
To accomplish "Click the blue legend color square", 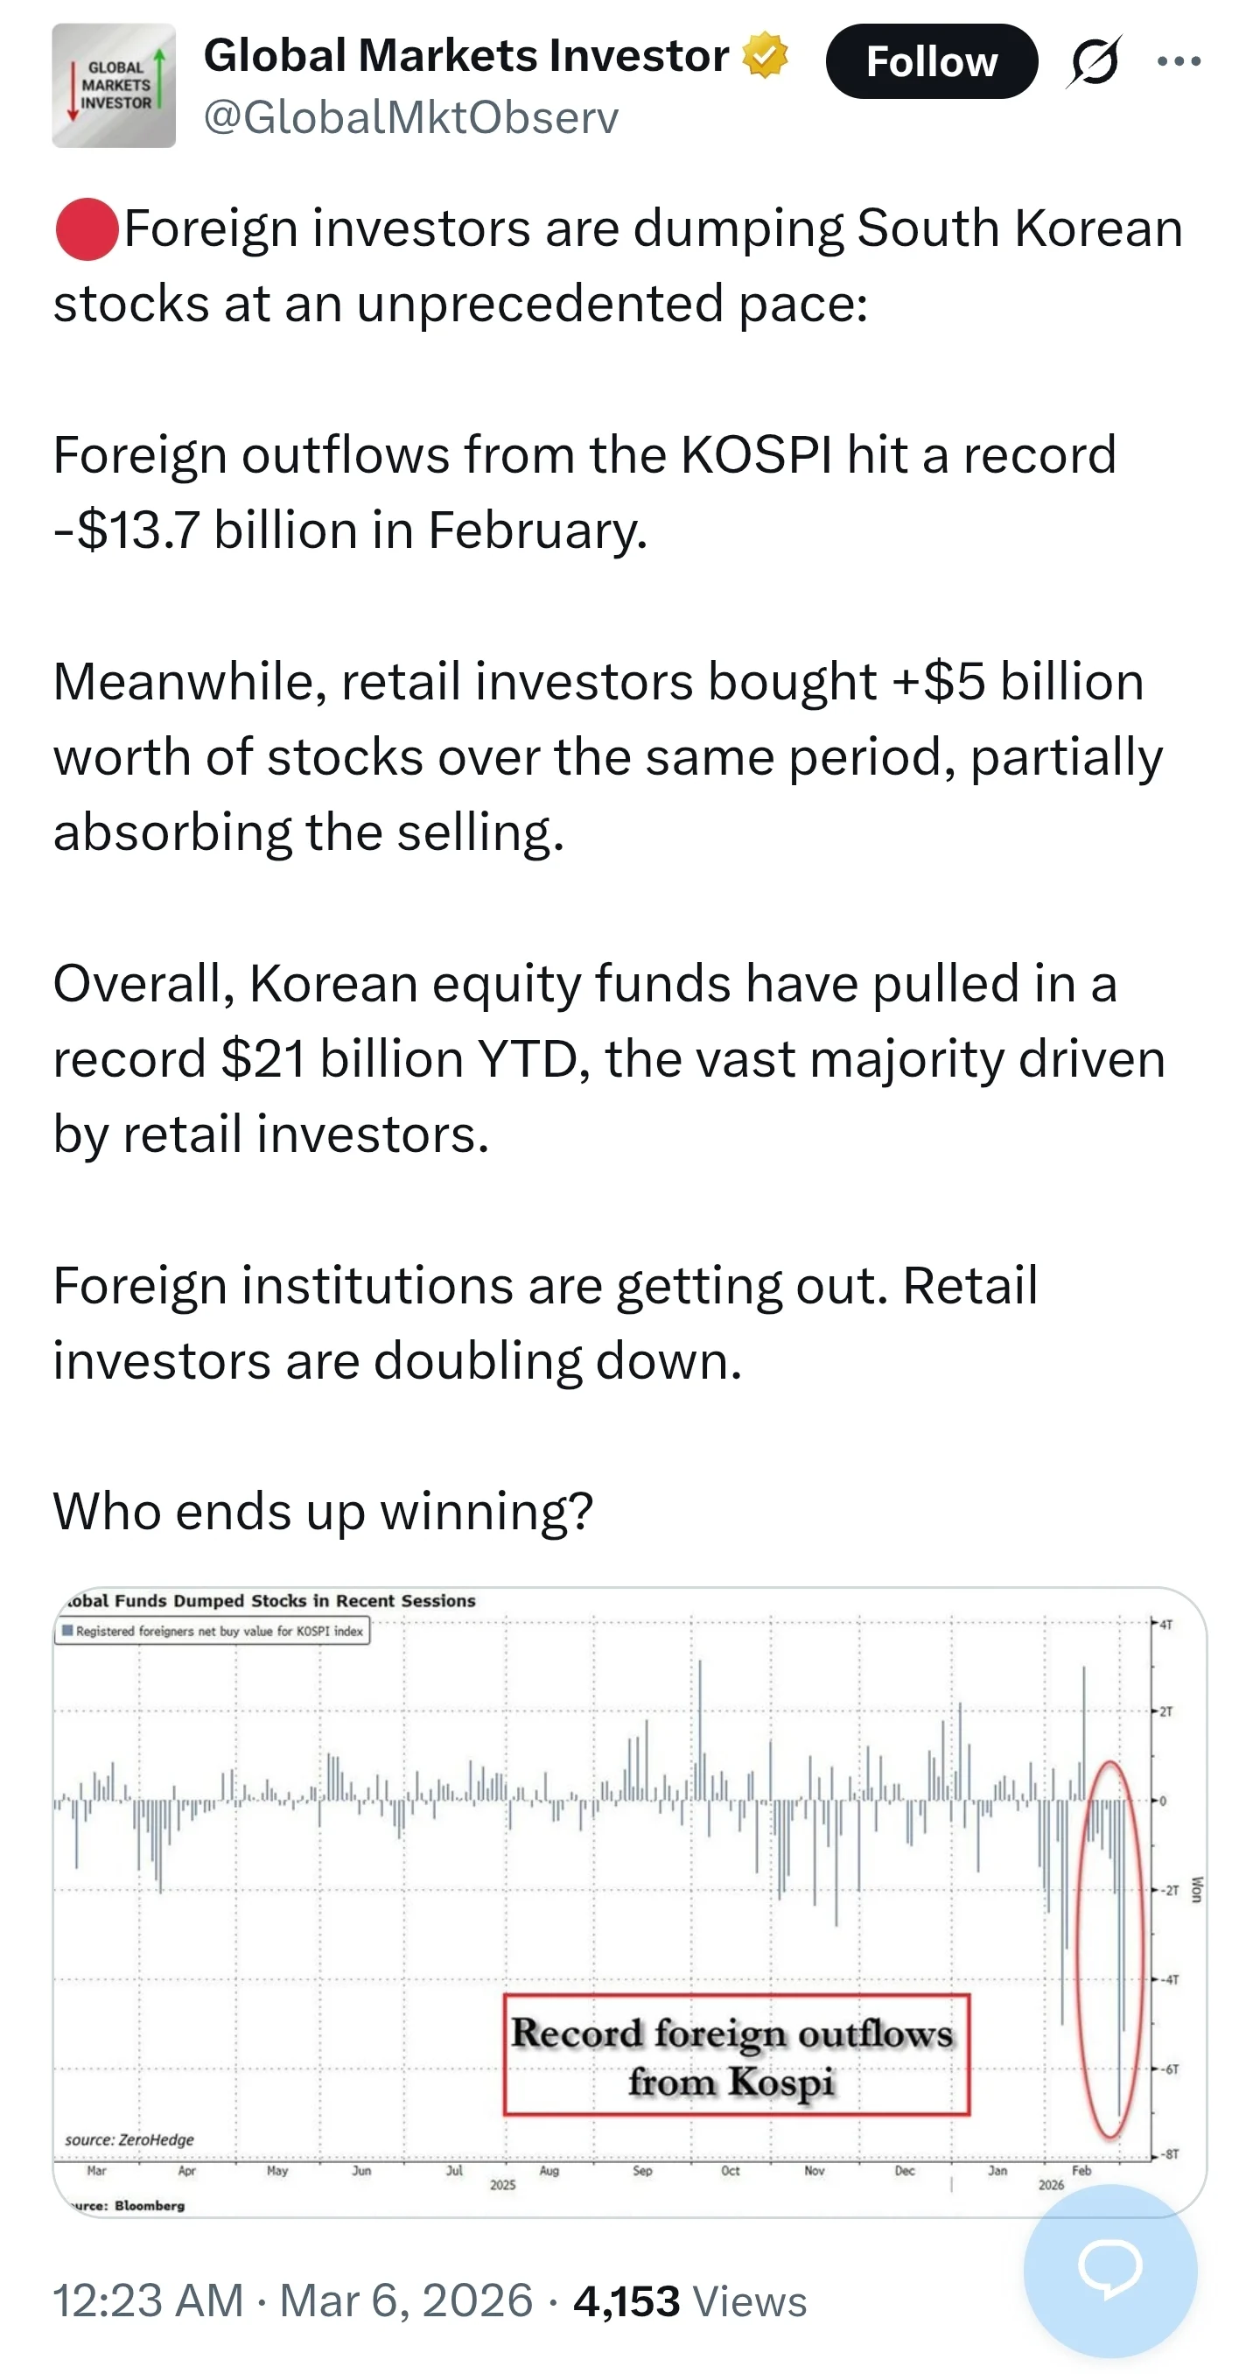I will coord(67,1630).
